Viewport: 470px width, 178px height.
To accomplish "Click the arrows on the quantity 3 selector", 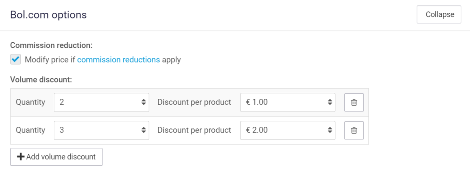I will click(x=144, y=131).
